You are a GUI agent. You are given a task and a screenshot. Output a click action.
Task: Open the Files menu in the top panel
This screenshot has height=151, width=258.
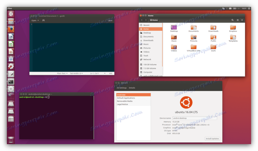click(x=10, y=8)
